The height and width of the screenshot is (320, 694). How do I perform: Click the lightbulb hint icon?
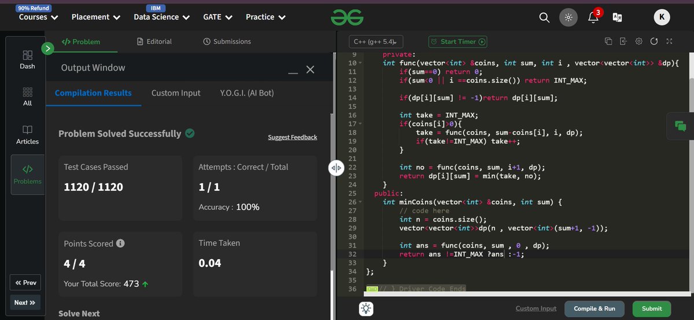coord(367,309)
